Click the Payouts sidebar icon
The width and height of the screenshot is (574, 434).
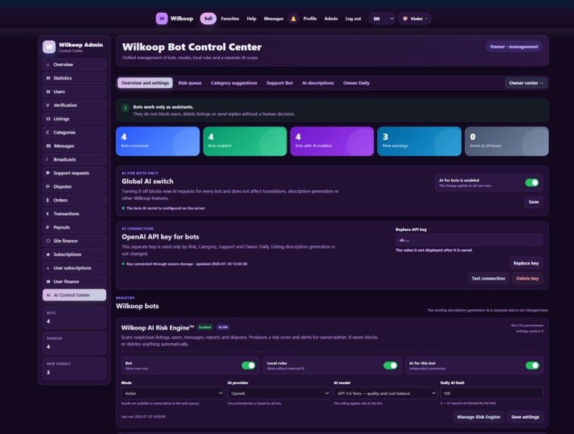48,227
